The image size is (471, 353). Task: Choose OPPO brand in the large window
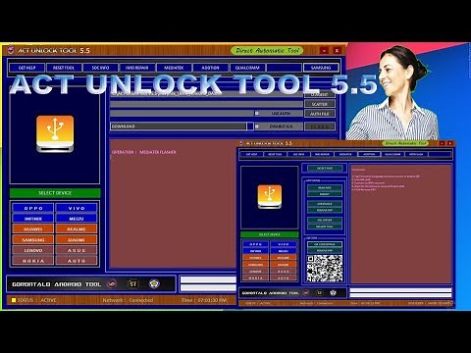click(x=33, y=208)
